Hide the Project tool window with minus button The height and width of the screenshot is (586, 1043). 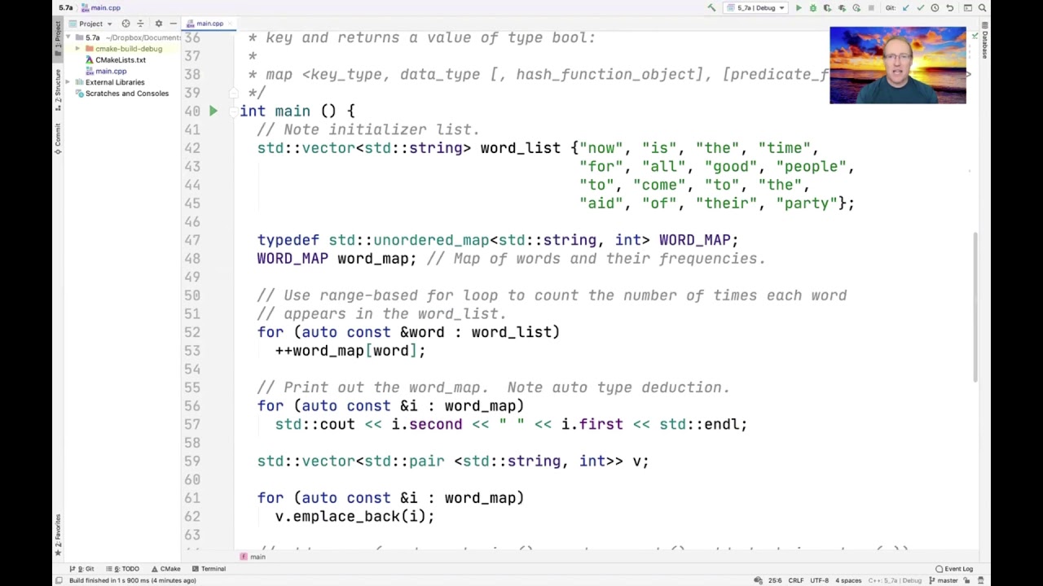(174, 24)
